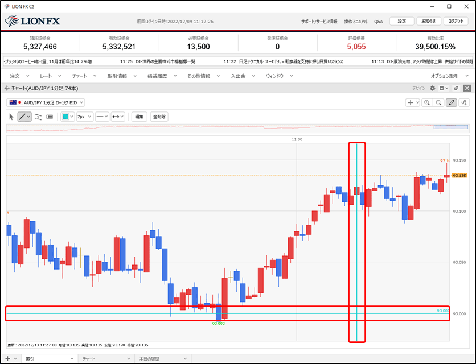Screen dimensions: 476x364
Task: Open the オプション取引 menu
Action: [450, 76]
